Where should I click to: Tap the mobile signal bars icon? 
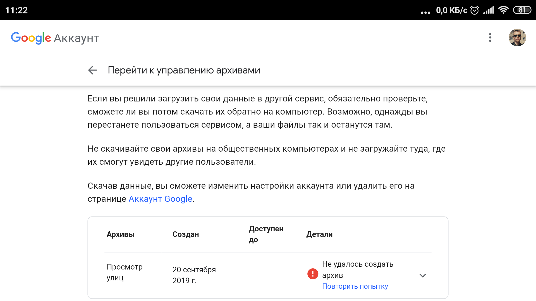tap(489, 10)
